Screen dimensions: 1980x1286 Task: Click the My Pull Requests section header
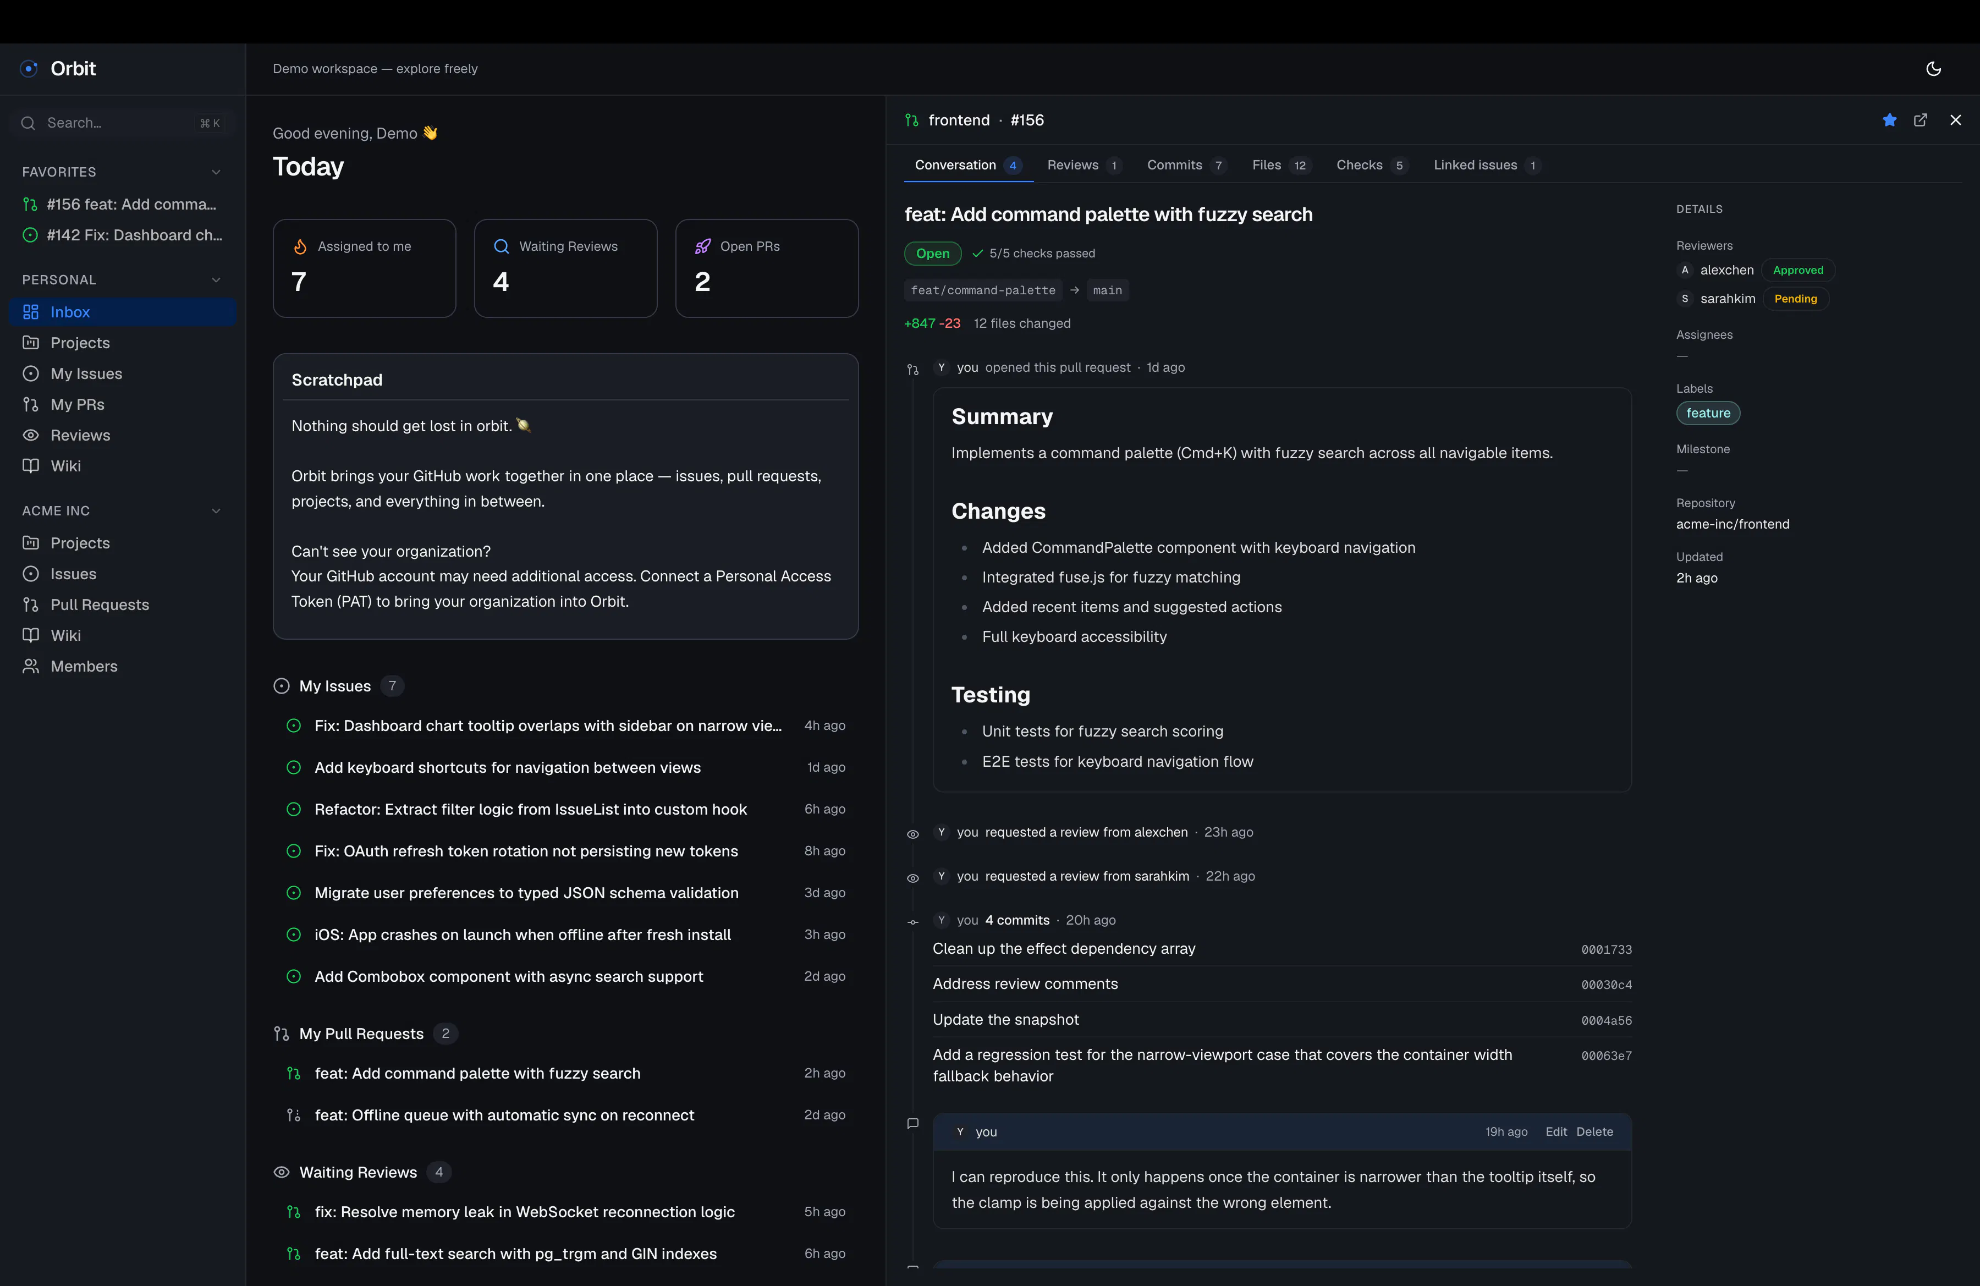(365, 1033)
